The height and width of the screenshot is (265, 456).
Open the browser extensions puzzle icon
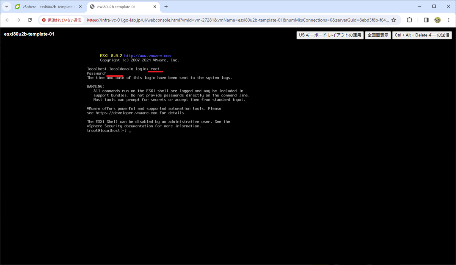click(410, 20)
